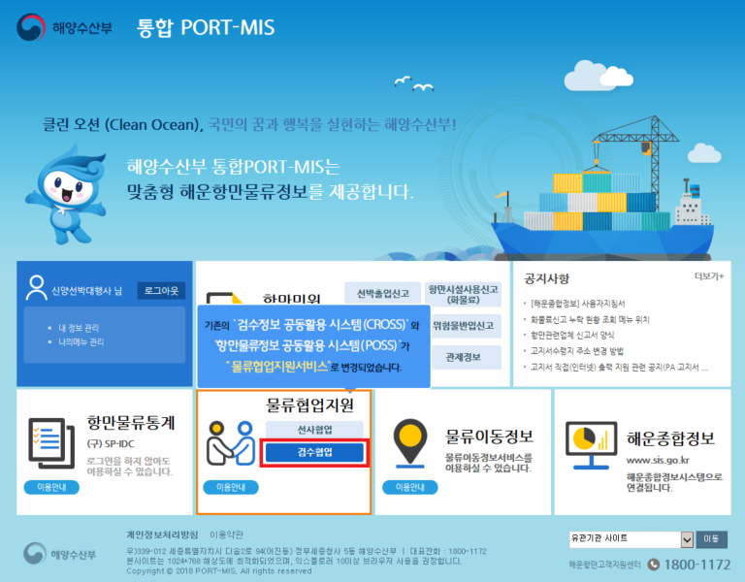This screenshot has height=582, width=745.
Task: Click the user profile icon
Action: tap(36, 288)
